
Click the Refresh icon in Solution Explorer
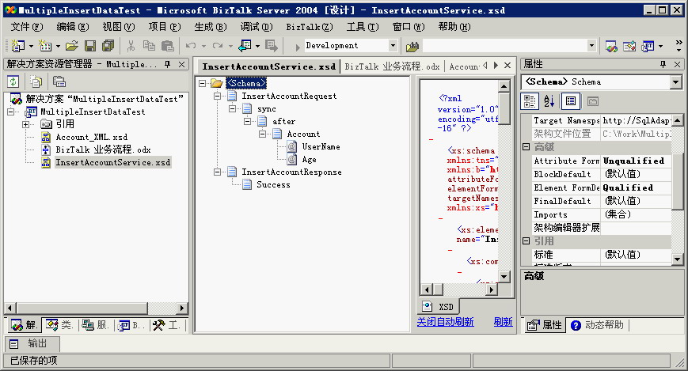(x=13, y=81)
